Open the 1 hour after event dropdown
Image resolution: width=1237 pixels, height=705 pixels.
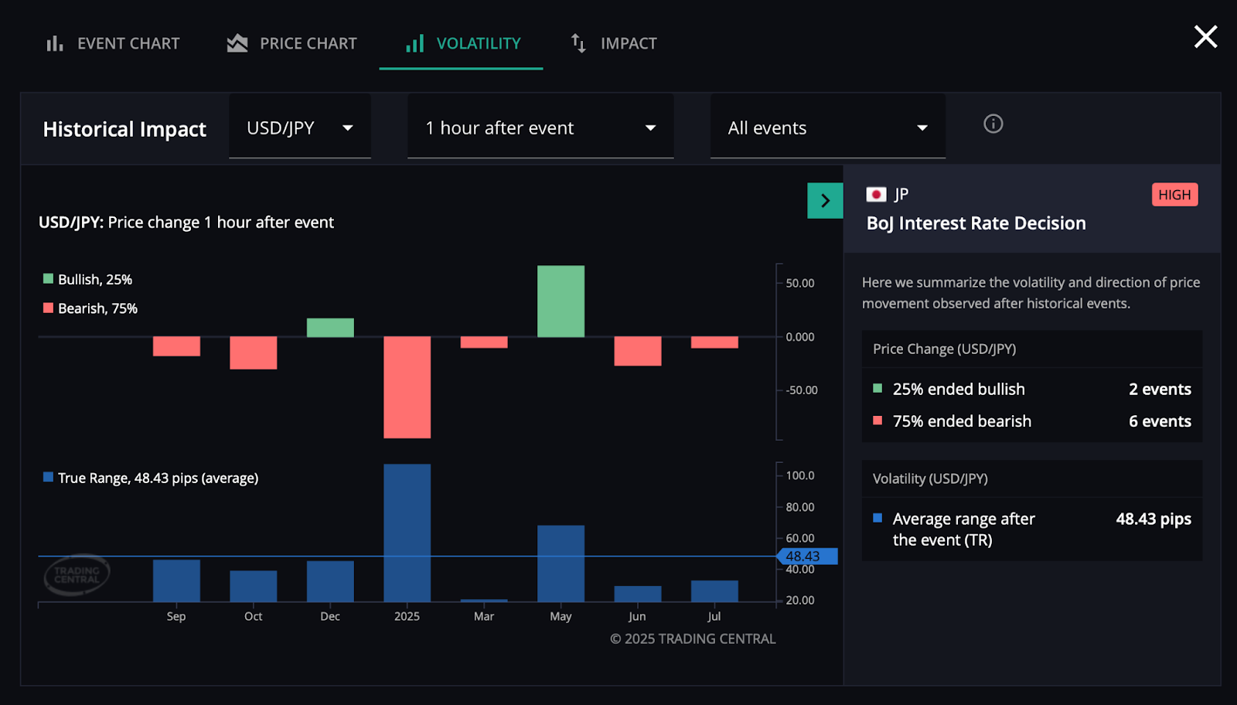540,128
